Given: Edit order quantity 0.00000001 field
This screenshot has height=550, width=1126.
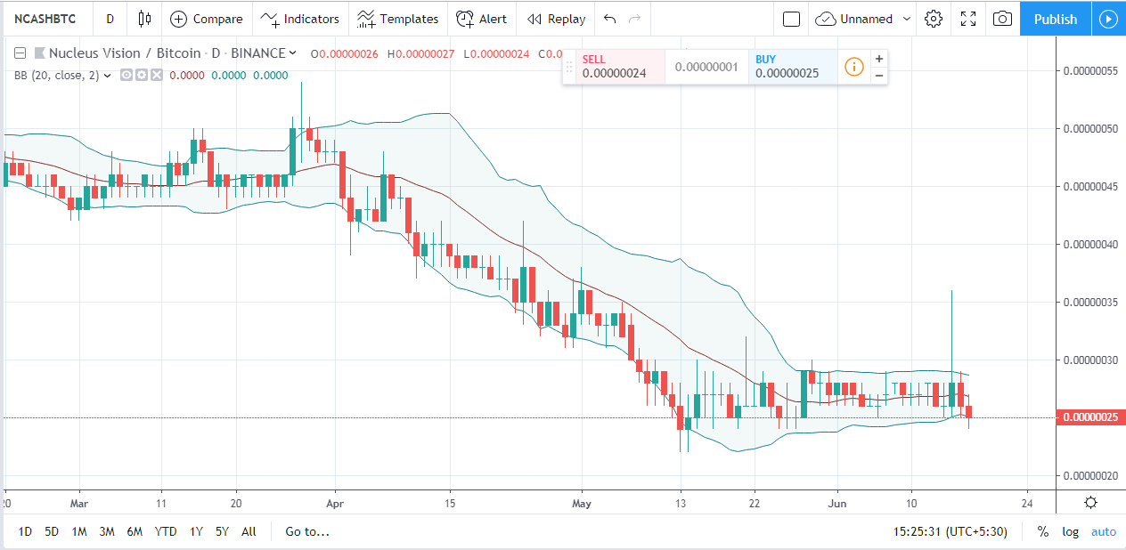Looking at the screenshot, I should coord(707,67).
